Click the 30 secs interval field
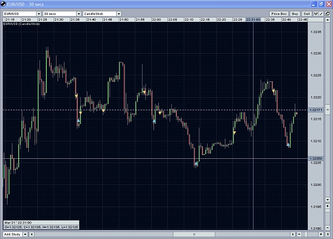Viewport: 333px width, 239px height. click(60, 14)
